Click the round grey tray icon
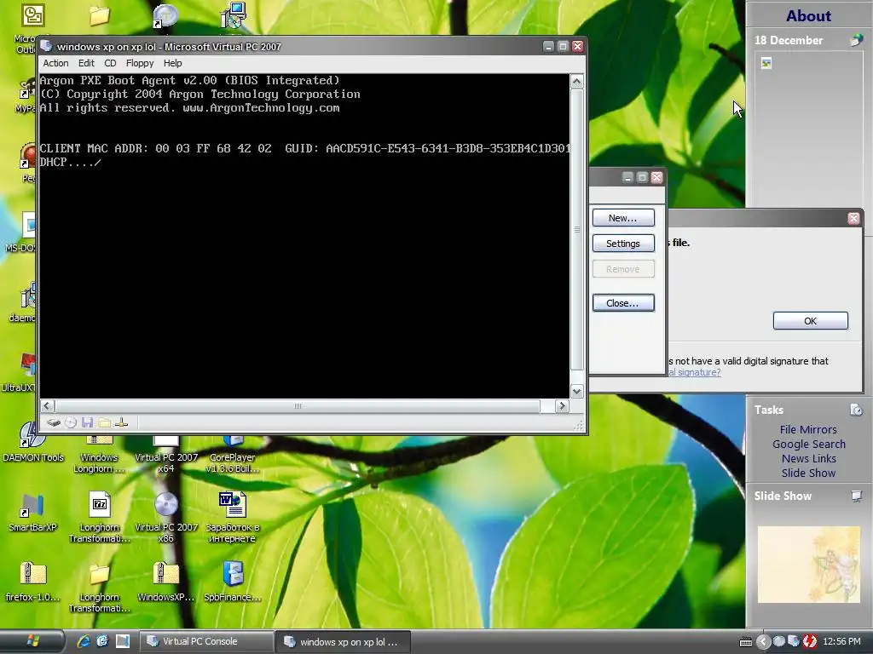The height and width of the screenshot is (654, 873). [x=779, y=642]
